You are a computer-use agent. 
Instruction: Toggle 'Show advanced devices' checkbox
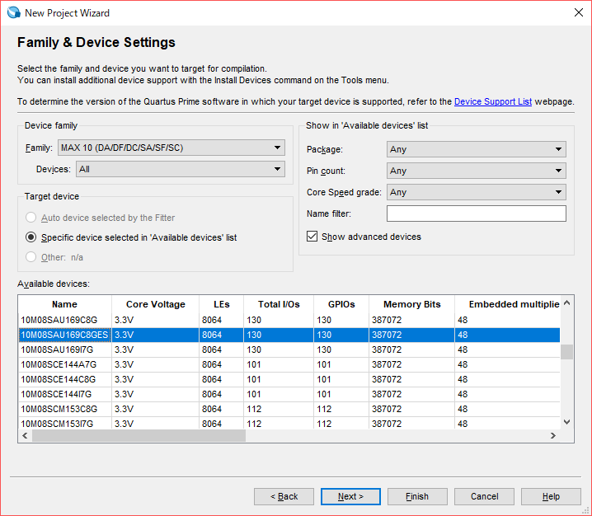(x=312, y=237)
